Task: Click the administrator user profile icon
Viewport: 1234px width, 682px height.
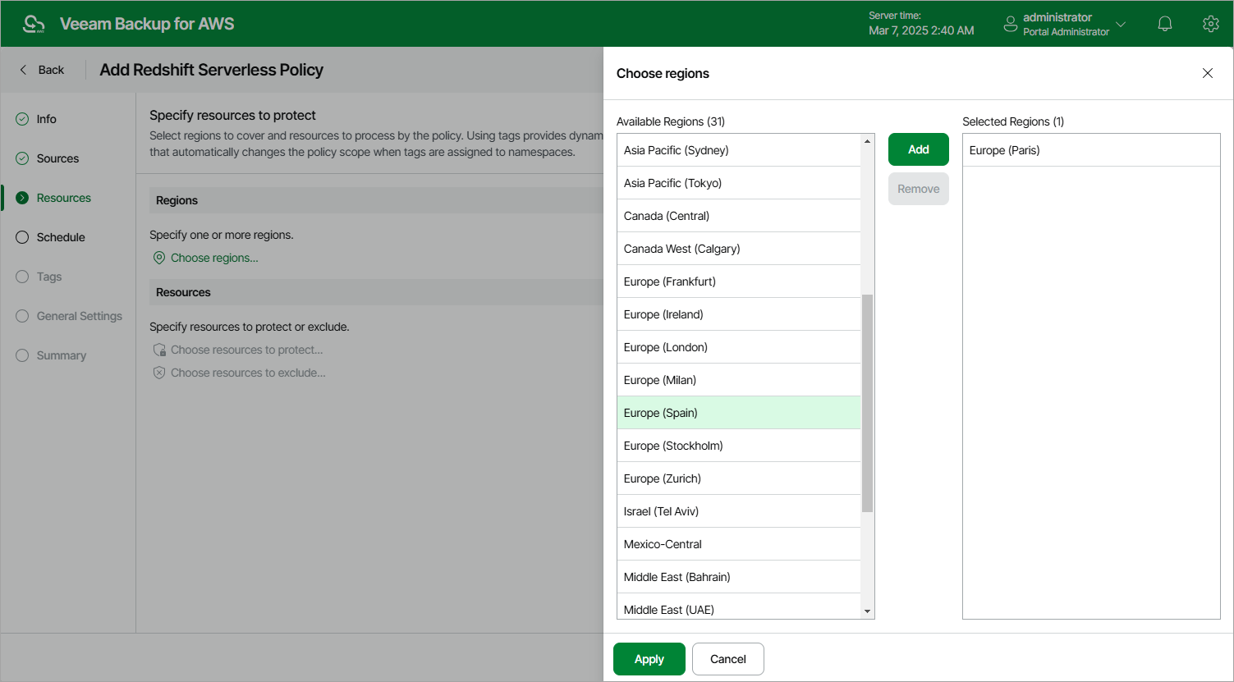Action: coord(1011,24)
